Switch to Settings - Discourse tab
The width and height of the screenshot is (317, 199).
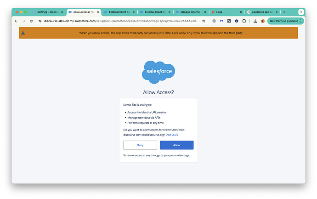pyautogui.click(x=48, y=12)
